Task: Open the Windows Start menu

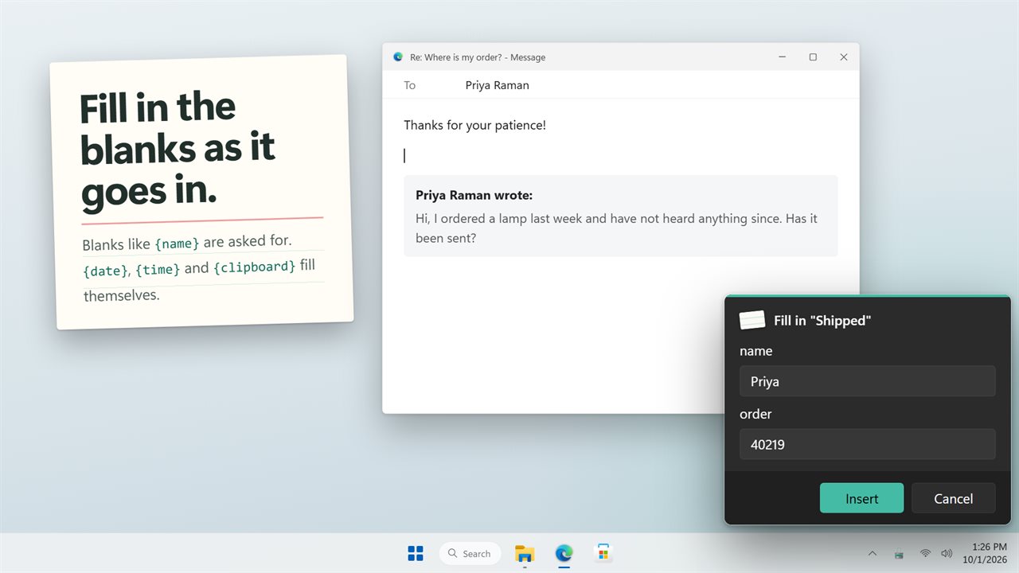Action: [416, 553]
